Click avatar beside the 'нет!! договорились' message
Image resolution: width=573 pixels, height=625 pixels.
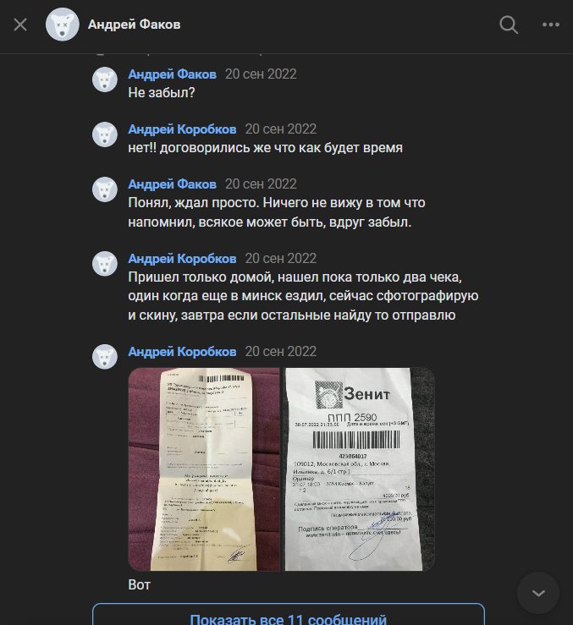(105, 134)
